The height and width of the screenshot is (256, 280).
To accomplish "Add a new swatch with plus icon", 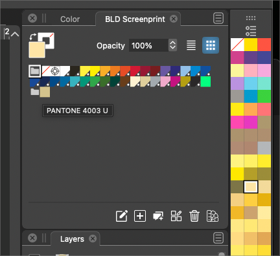I will pyautogui.click(x=140, y=216).
